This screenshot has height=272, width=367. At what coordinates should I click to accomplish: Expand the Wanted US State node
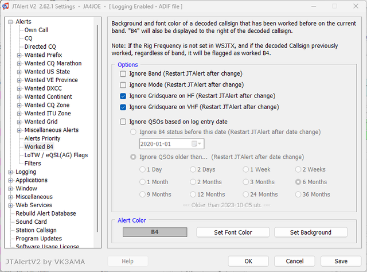pos(19,72)
